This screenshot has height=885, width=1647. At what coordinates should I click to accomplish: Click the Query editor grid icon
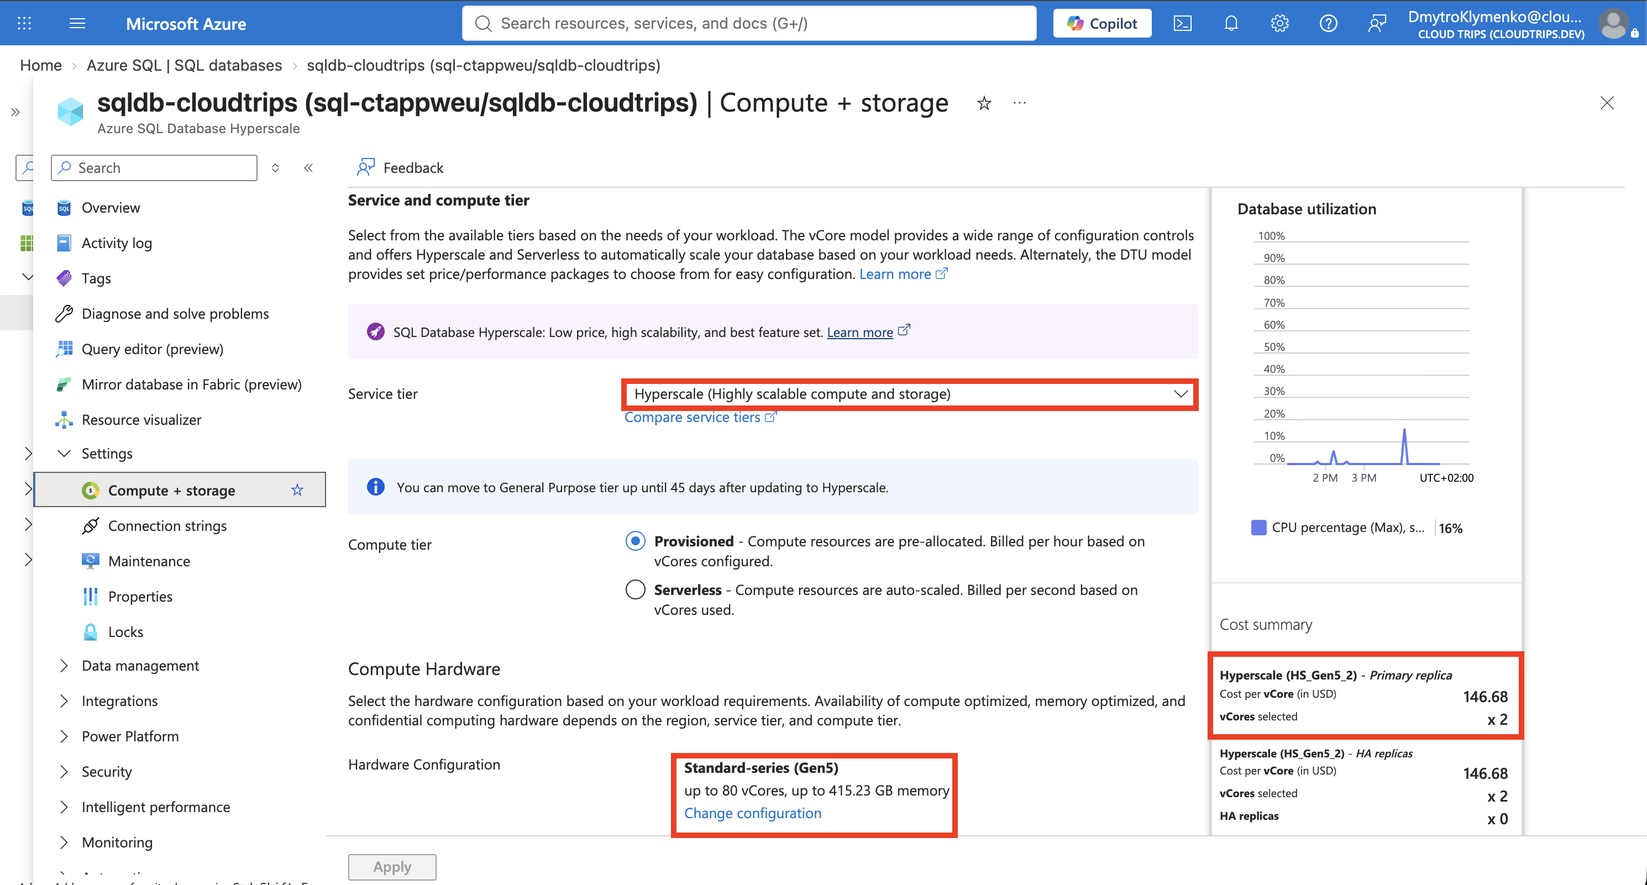[x=64, y=349]
